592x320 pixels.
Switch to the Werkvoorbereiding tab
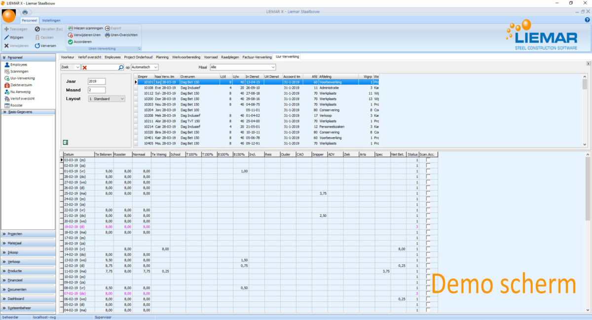coord(186,57)
